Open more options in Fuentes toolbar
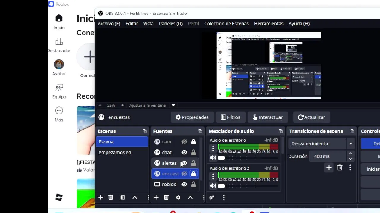380x213 pixels. 203,197
